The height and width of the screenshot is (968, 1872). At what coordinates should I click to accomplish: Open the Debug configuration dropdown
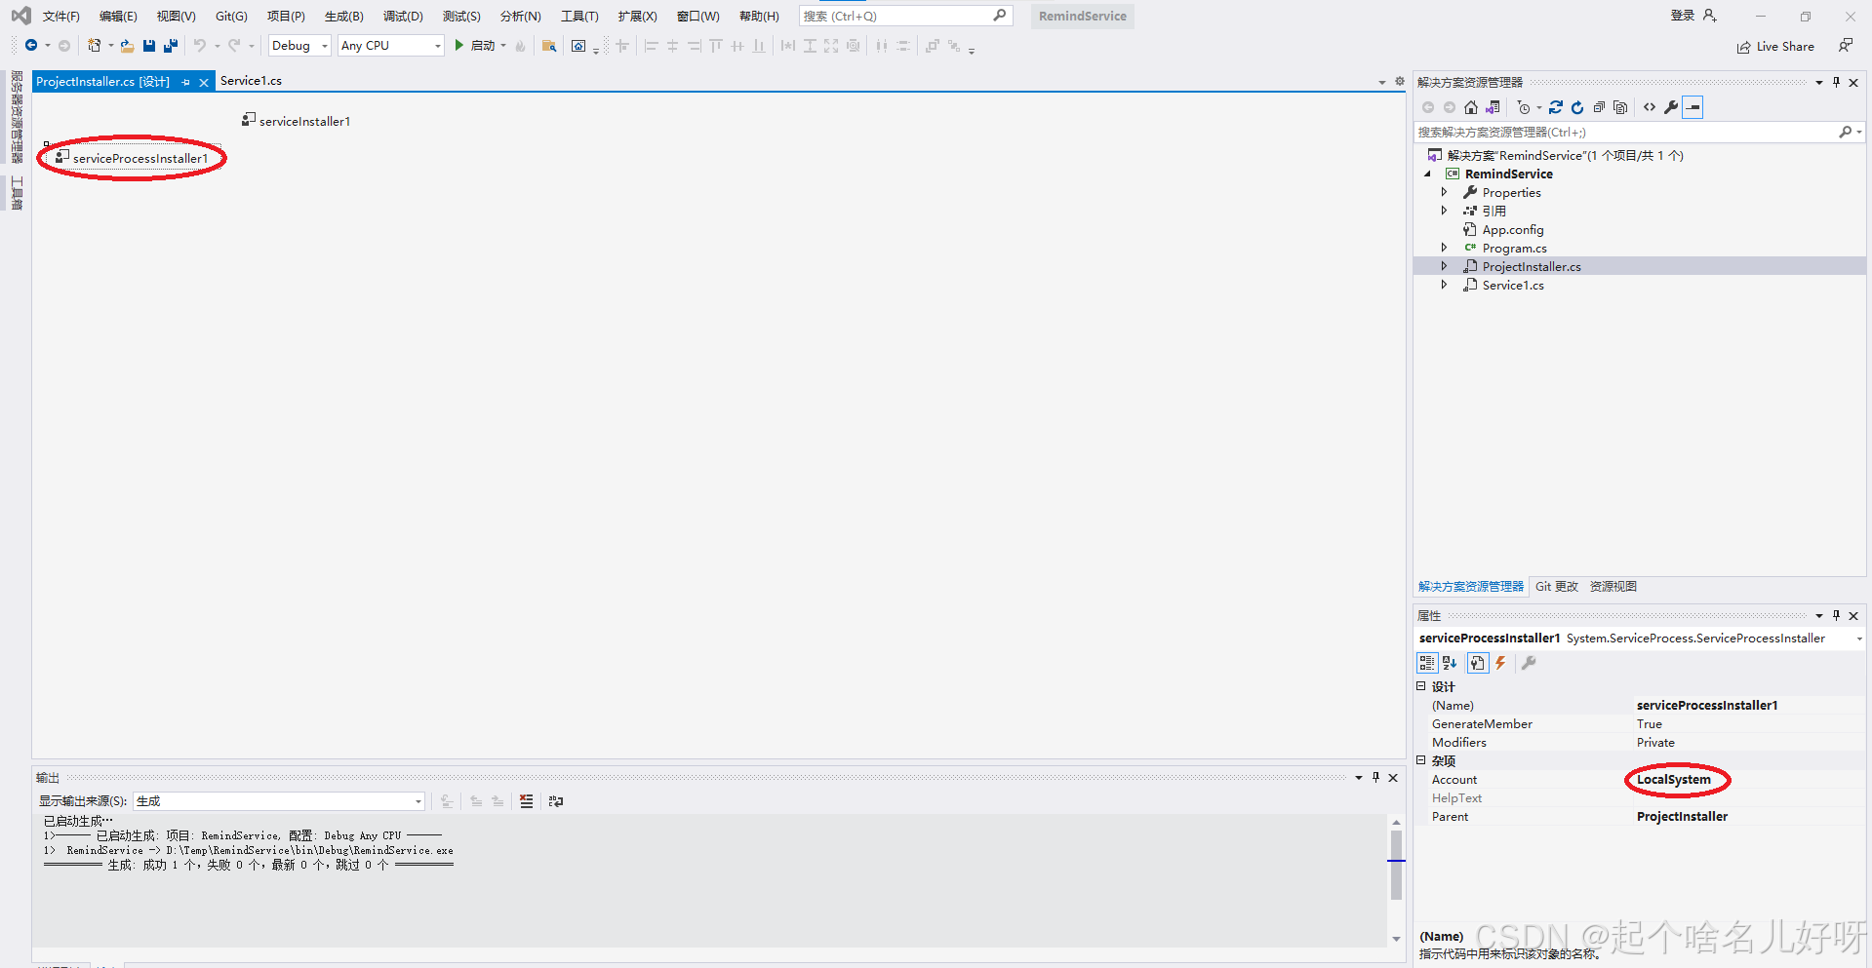click(x=299, y=46)
